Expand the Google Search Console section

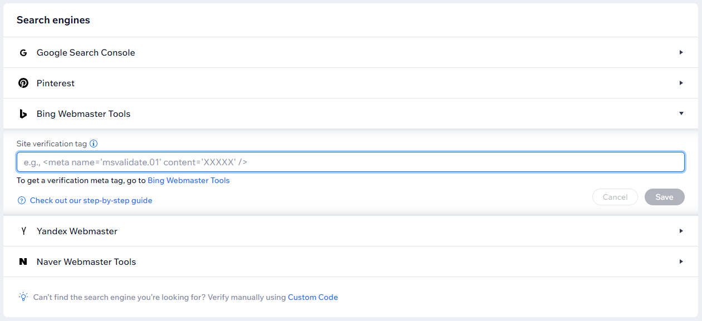(681, 52)
